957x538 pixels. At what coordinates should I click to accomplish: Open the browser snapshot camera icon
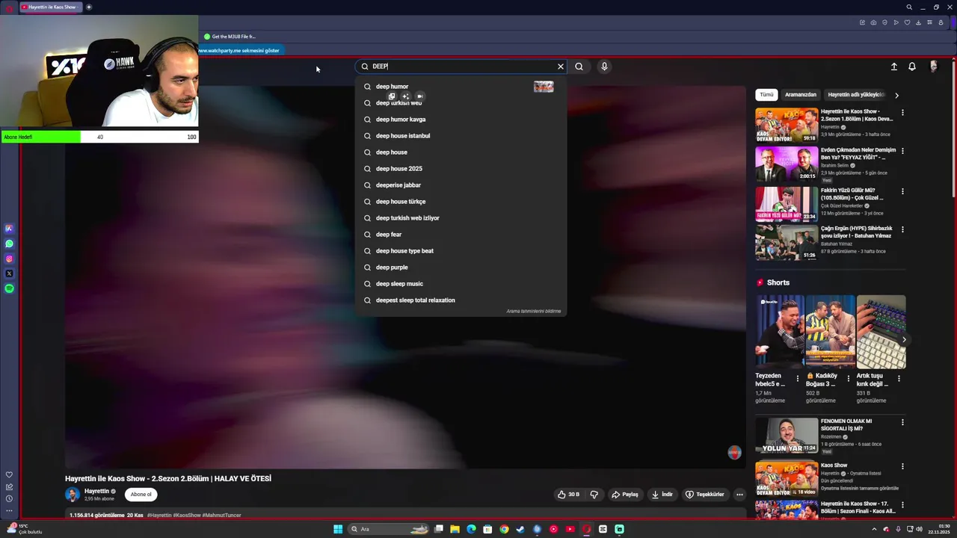(873, 22)
